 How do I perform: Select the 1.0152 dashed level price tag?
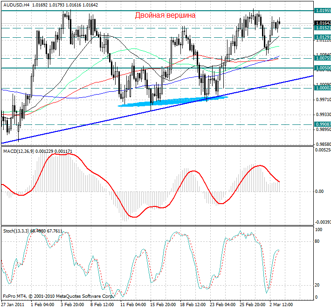[x=322, y=28]
